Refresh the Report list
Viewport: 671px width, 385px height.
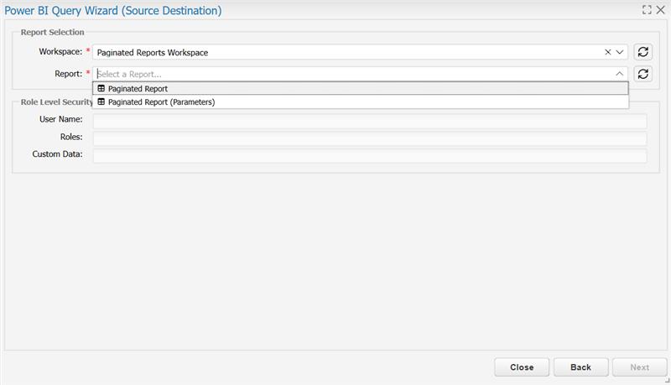642,74
